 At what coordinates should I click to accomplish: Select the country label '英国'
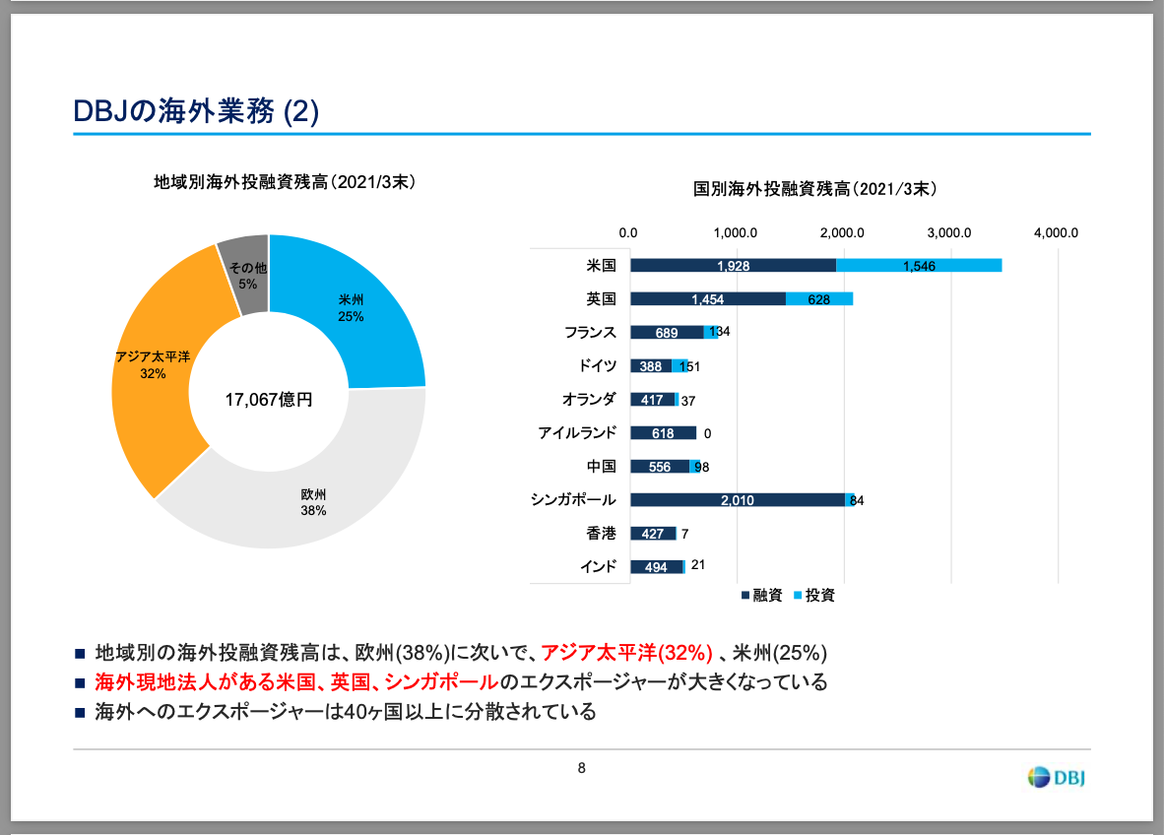[x=602, y=299]
